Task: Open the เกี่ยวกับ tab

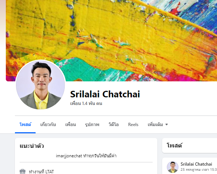Action: point(48,125)
